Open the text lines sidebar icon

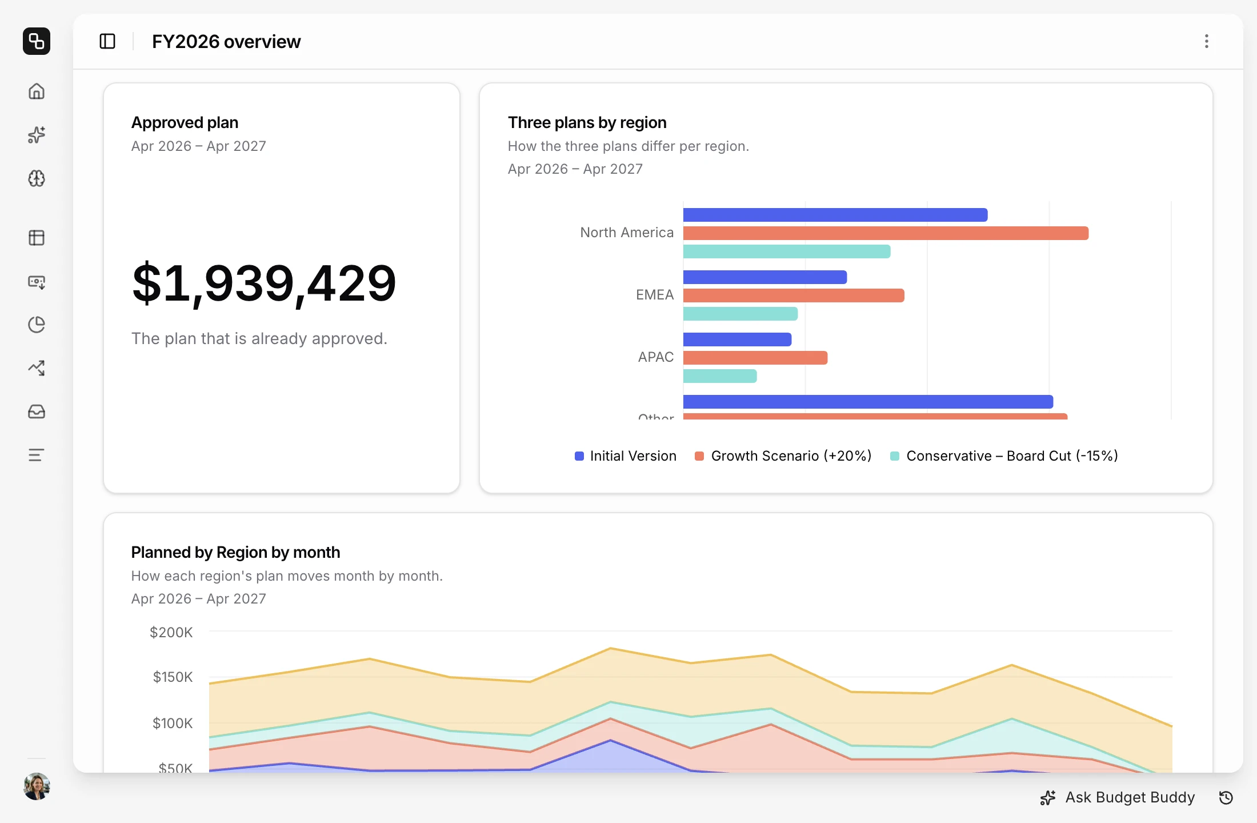coord(37,455)
